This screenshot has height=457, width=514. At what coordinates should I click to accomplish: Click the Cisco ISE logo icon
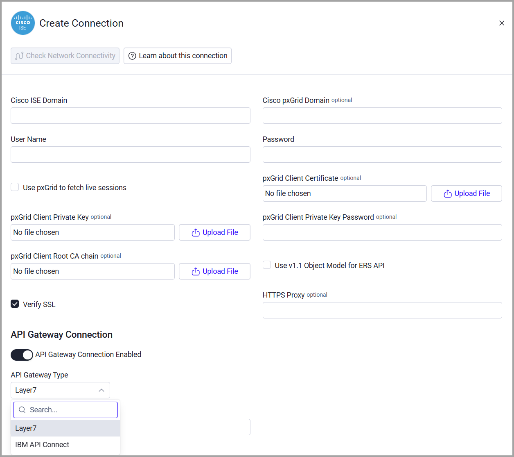(23, 23)
